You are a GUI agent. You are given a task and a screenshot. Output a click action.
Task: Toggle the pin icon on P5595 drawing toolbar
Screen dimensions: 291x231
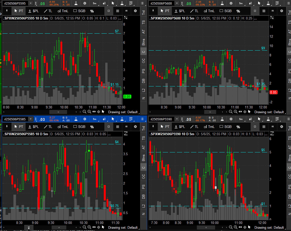7,11
